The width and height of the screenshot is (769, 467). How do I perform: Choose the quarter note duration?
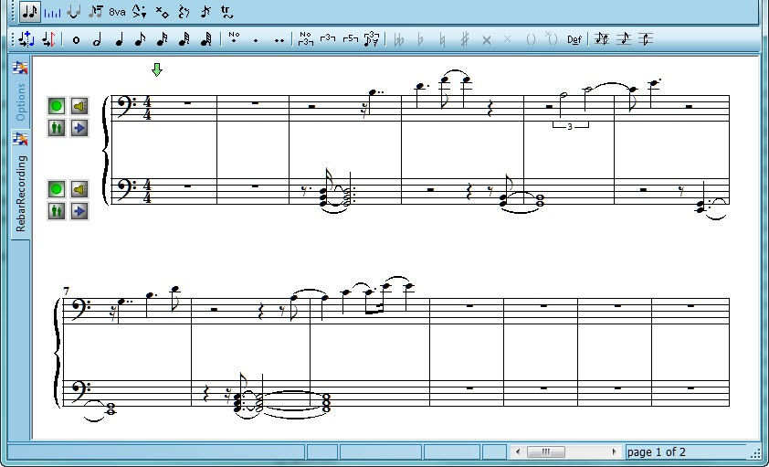pos(119,39)
